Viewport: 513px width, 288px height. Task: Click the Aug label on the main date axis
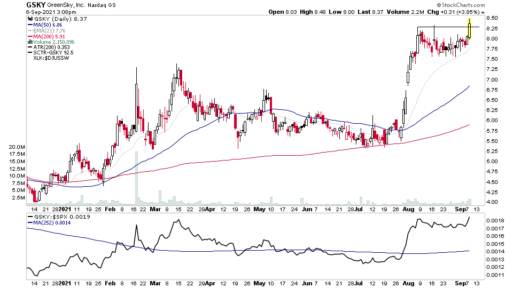tap(408, 209)
